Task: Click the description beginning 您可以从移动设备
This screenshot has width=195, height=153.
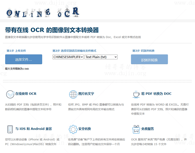Action: 32,142
